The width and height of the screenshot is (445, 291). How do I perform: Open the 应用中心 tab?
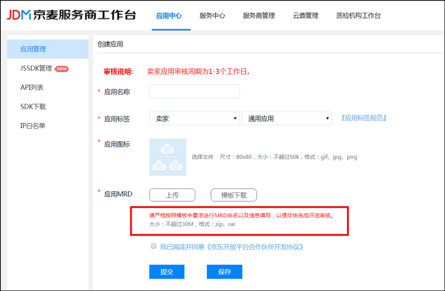pyautogui.click(x=169, y=16)
